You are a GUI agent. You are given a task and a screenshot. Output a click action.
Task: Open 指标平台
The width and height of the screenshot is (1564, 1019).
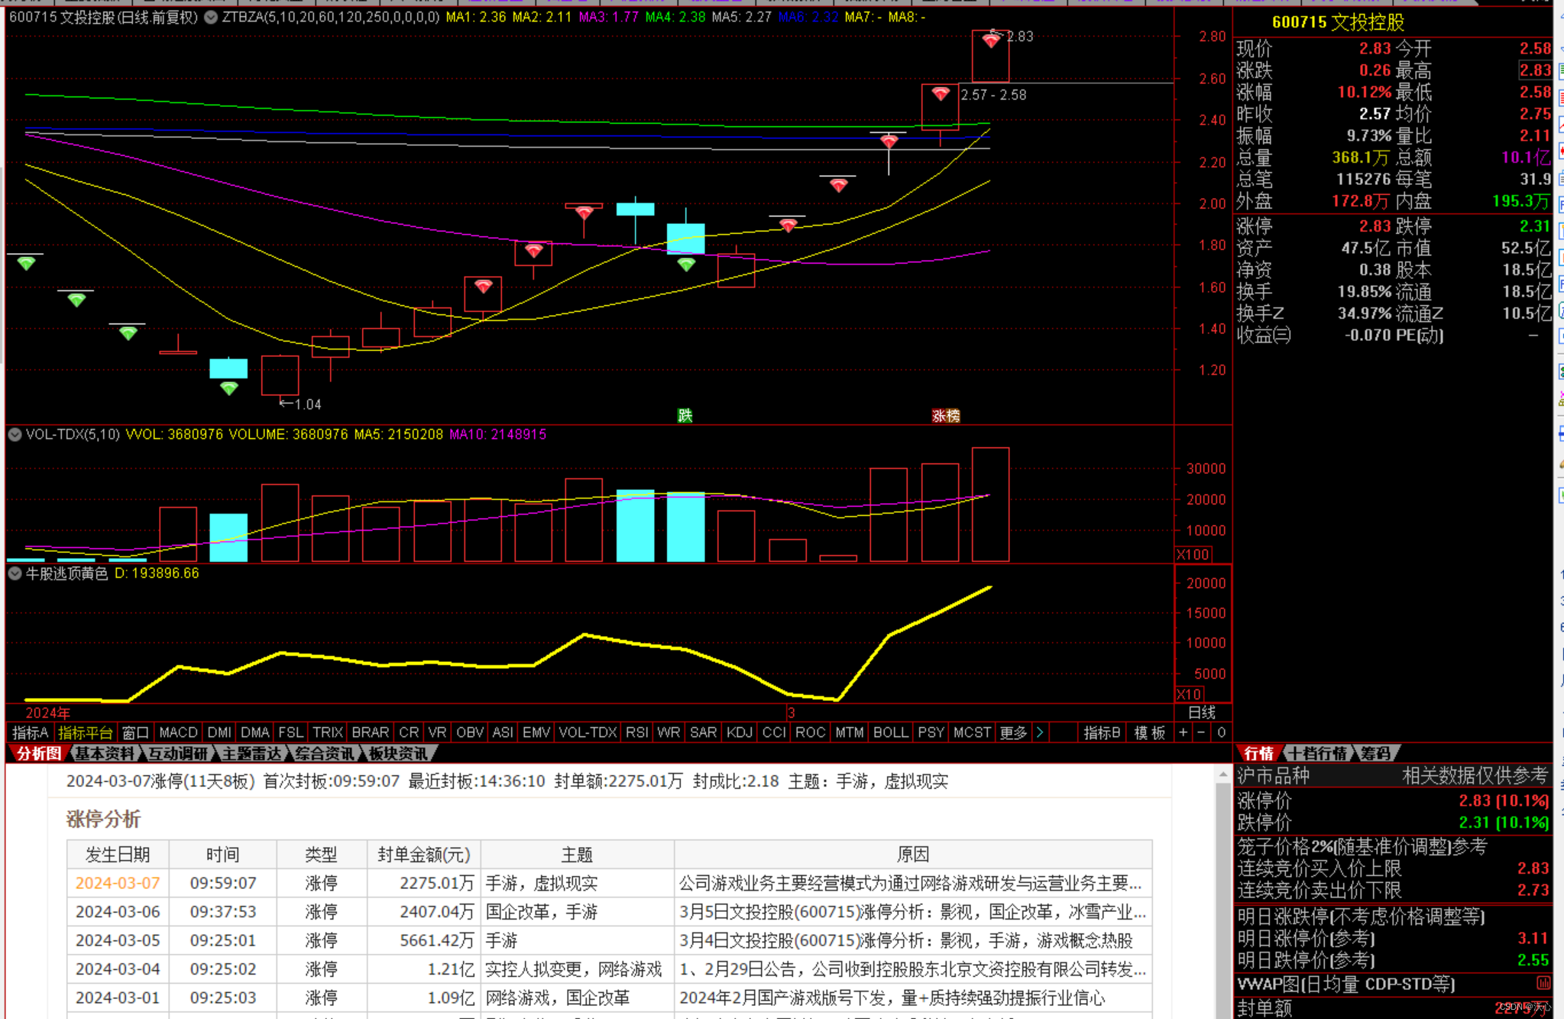[x=85, y=732]
